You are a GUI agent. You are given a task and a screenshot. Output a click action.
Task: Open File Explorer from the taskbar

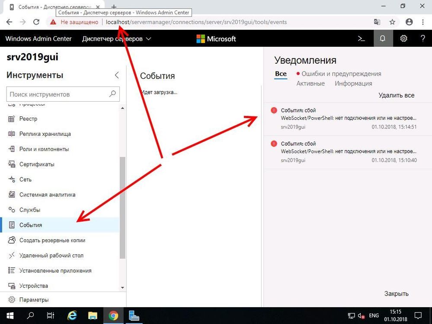point(93,316)
